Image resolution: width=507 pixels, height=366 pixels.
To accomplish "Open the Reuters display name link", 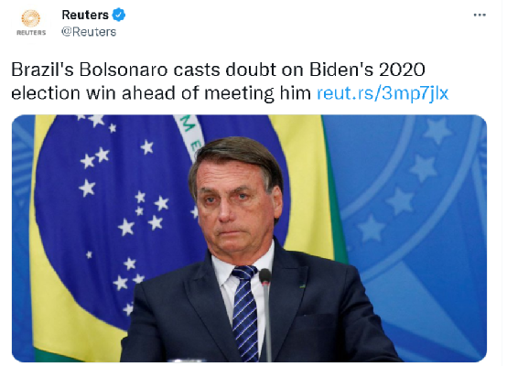I will click(85, 15).
